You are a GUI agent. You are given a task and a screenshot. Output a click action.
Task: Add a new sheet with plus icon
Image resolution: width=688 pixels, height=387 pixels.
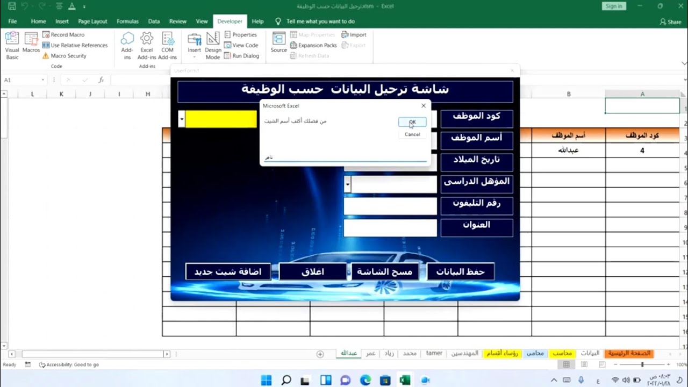click(x=320, y=354)
